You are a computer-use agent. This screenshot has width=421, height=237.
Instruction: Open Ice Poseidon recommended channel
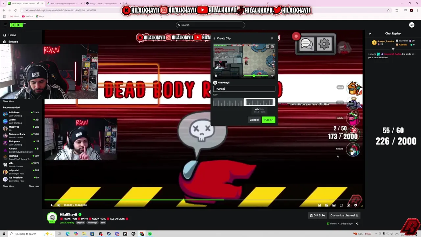[21, 179]
